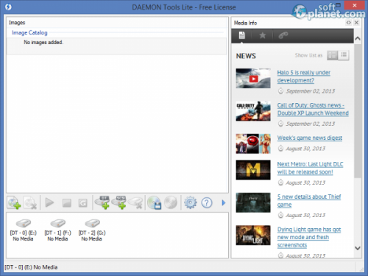Click the Unmount stop icon

click(66, 203)
